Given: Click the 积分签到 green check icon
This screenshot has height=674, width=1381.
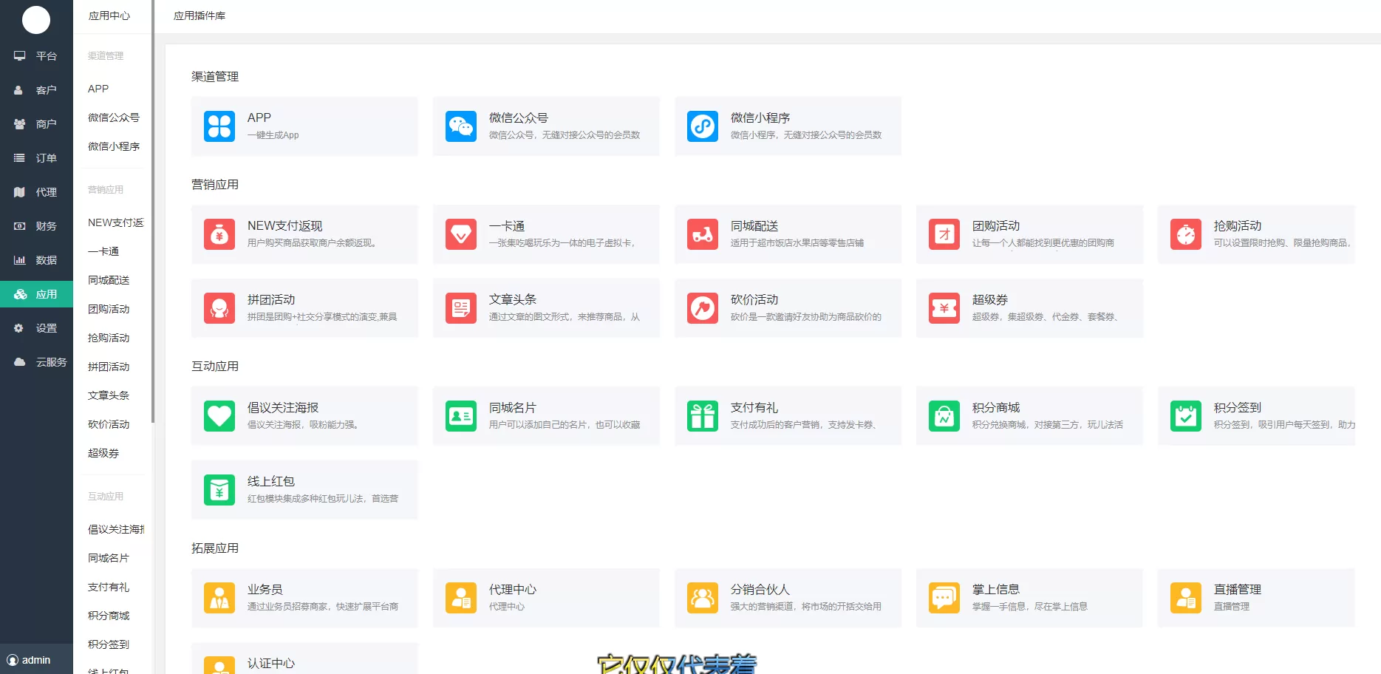Looking at the screenshot, I should [x=1185, y=415].
